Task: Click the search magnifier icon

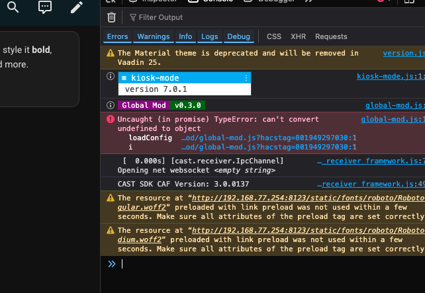Action: click(12, 8)
